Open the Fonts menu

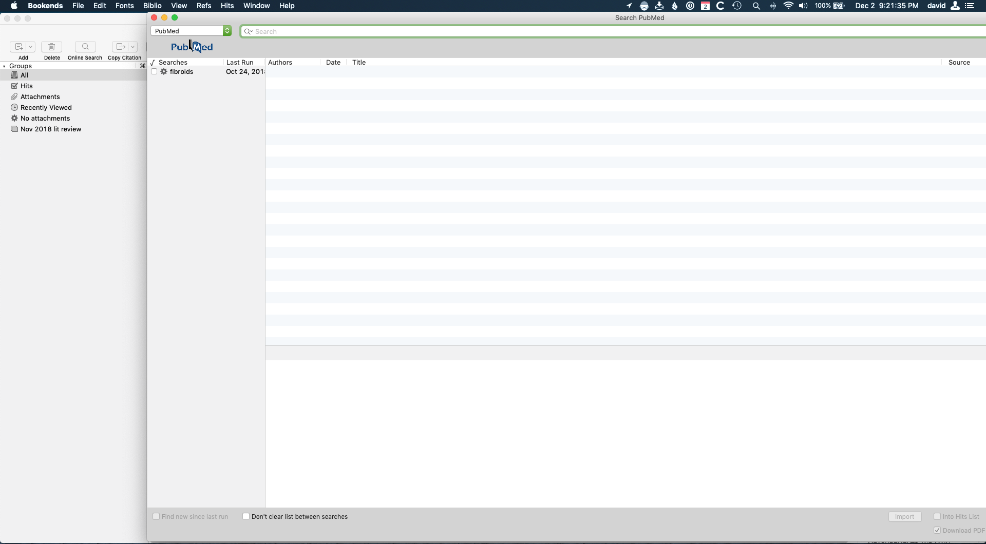pyautogui.click(x=125, y=6)
